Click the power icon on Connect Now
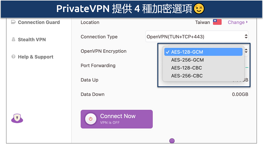263x144 pixels. coord(91,119)
